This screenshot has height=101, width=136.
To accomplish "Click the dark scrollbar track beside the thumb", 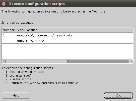I will coord(98,62).
